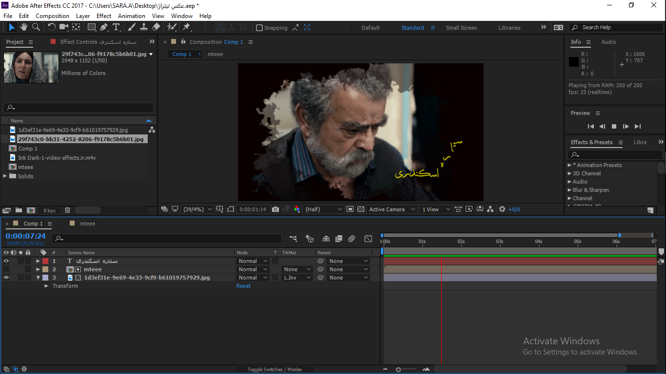Open the magnification ratio (39.4%) dropdown
This screenshot has height=374, width=666.
coord(198,209)
